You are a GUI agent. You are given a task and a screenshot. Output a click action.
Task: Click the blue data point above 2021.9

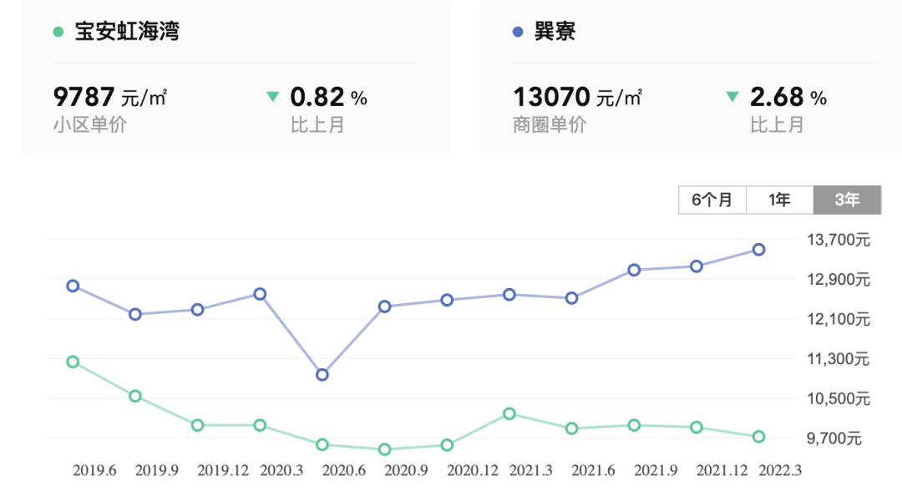tap(634, 270)
